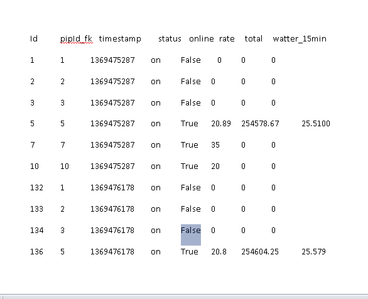This screenshot has height=299, width=368.
Task: Click the status column header
Action: (170, 39)
